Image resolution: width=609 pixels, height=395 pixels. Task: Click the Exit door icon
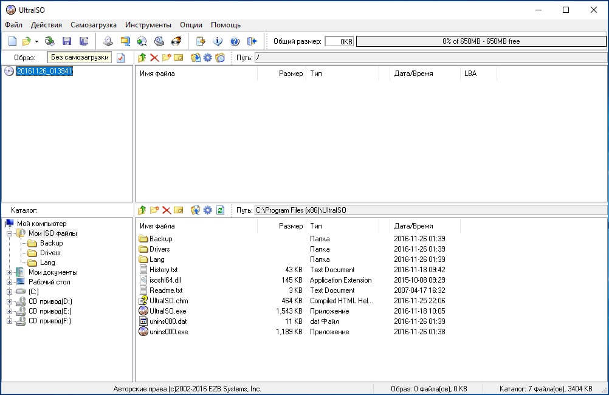(x=252, y=41)
